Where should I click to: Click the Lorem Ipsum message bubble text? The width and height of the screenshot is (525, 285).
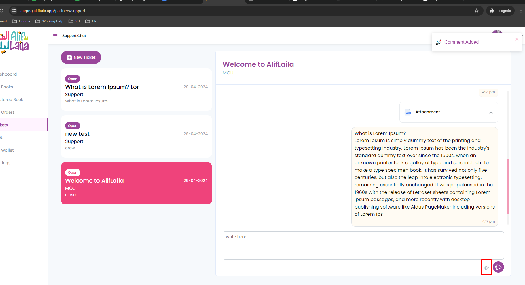click(425, 174)
